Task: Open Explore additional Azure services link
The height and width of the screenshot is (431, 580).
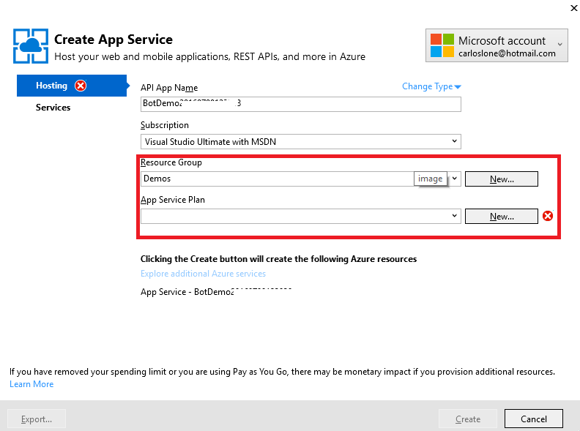Action: click(x=203, y=274)
